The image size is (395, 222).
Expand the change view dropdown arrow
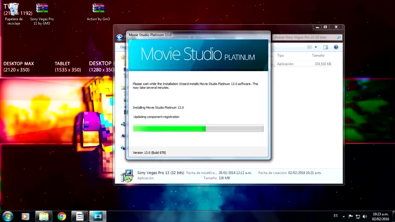click(x=316, y=47)
